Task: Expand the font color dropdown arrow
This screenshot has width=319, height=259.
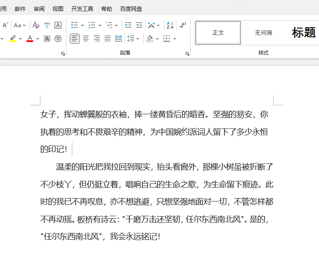Action: 38,39
